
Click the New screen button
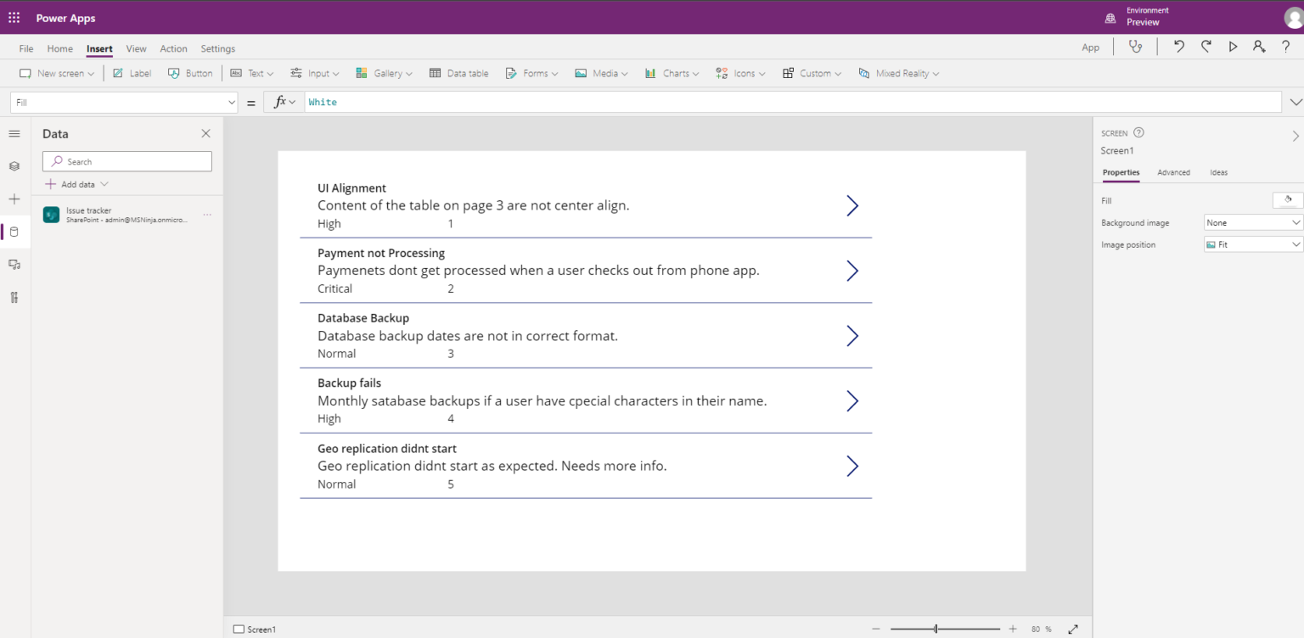click(x=55, y=73)
